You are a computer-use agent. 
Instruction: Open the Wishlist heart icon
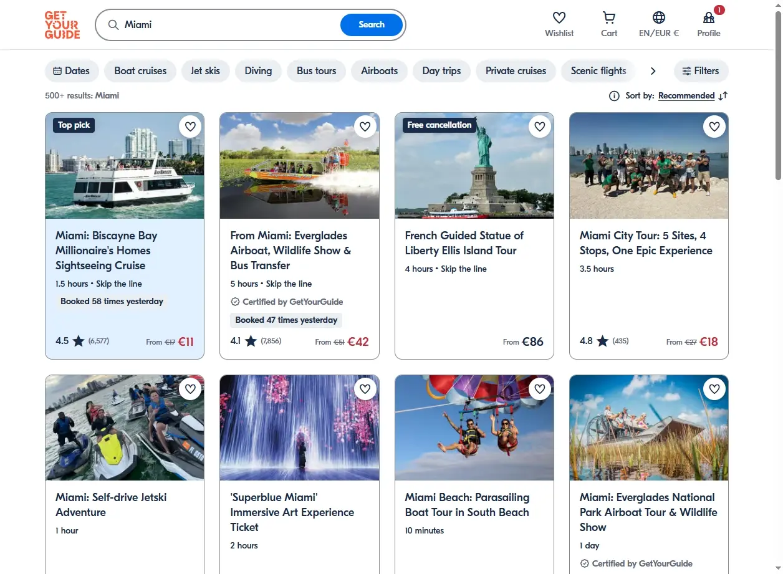(x=559, y=17)
